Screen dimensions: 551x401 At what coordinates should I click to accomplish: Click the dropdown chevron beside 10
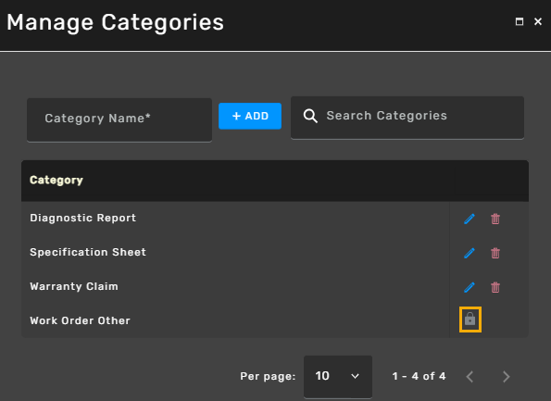point(355,376)
